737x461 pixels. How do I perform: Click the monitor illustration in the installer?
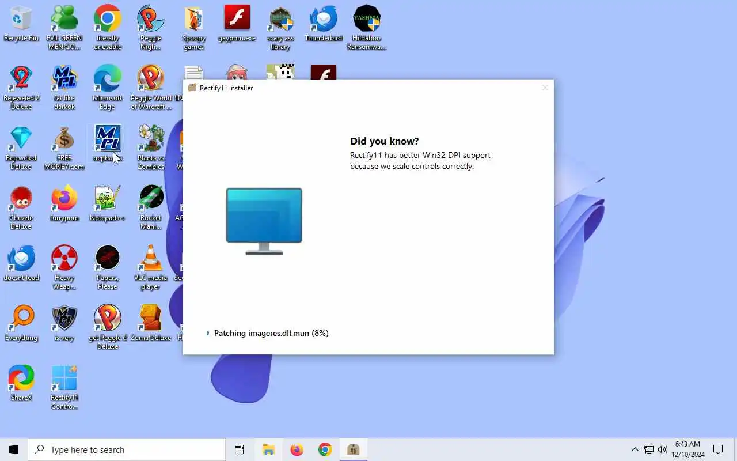pos(264,221)
